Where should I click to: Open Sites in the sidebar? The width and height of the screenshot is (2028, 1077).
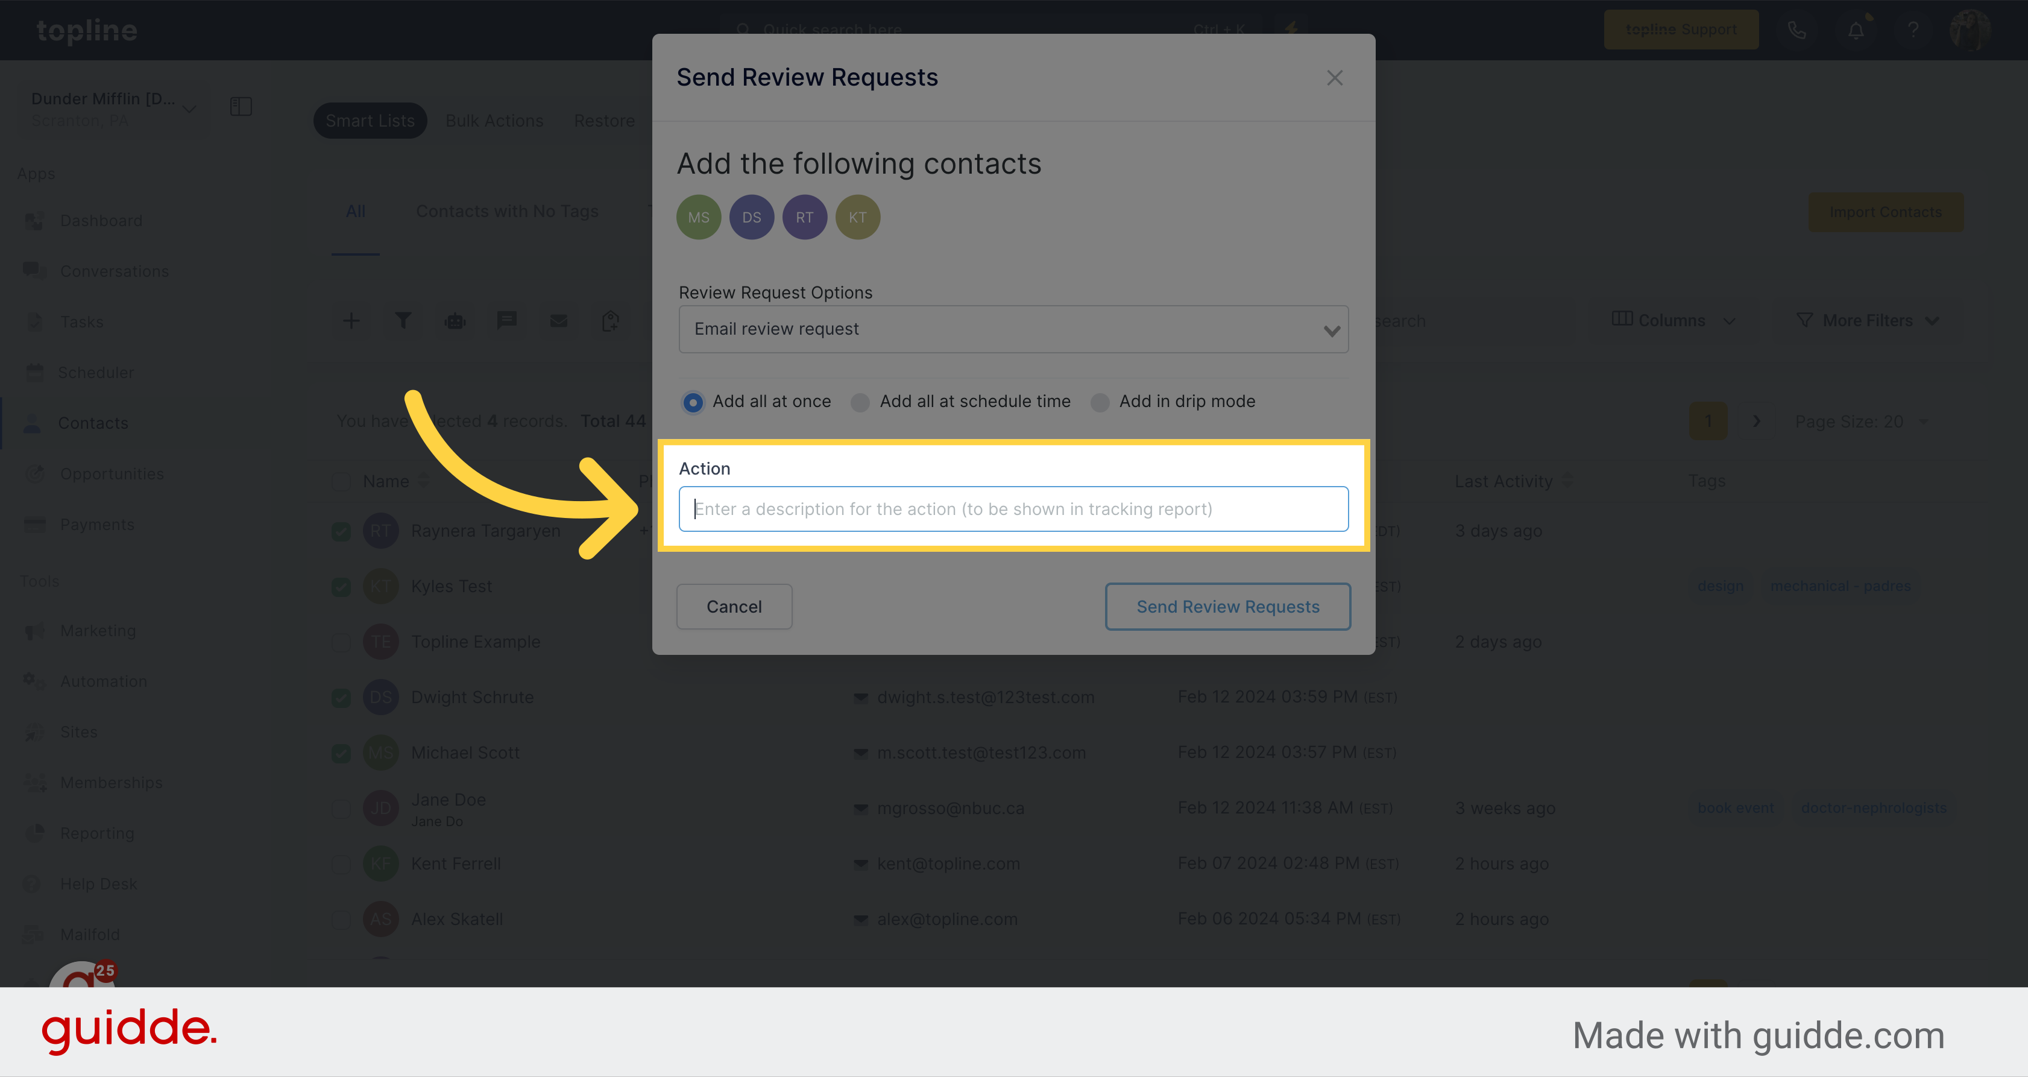79,732
